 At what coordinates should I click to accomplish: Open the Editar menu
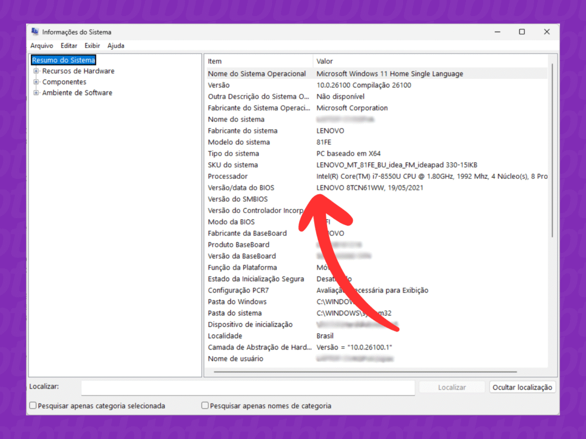[69, 46]
